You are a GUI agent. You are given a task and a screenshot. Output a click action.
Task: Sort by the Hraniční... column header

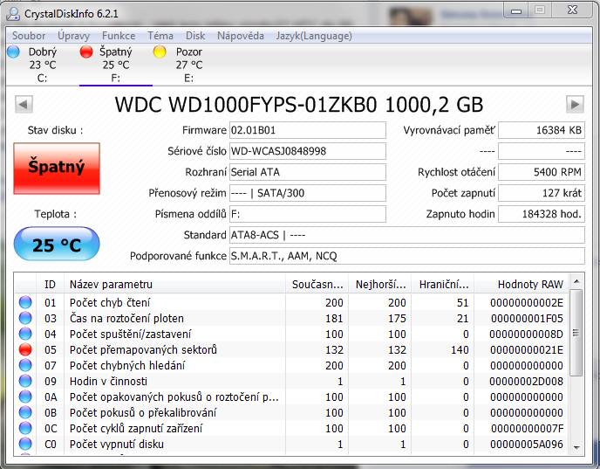coord(443,285)
